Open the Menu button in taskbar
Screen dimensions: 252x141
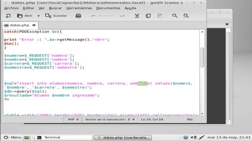click(13, 137)
